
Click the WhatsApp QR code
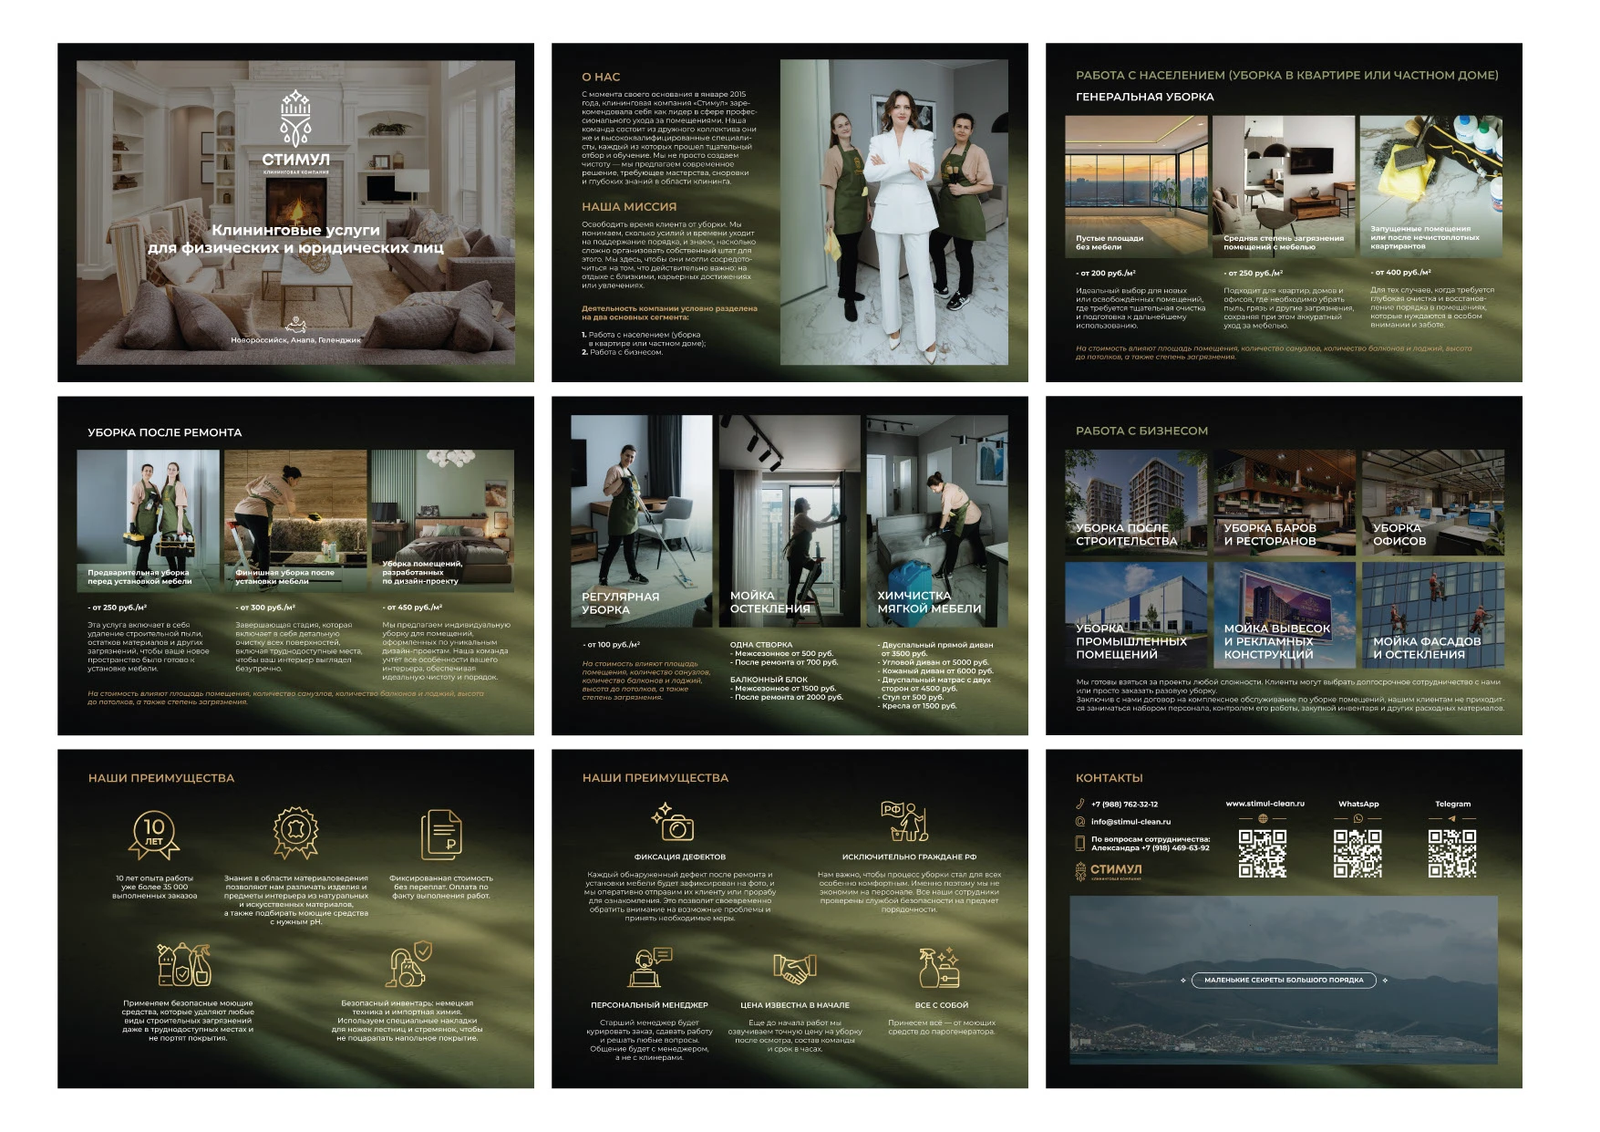[1357, 854]
